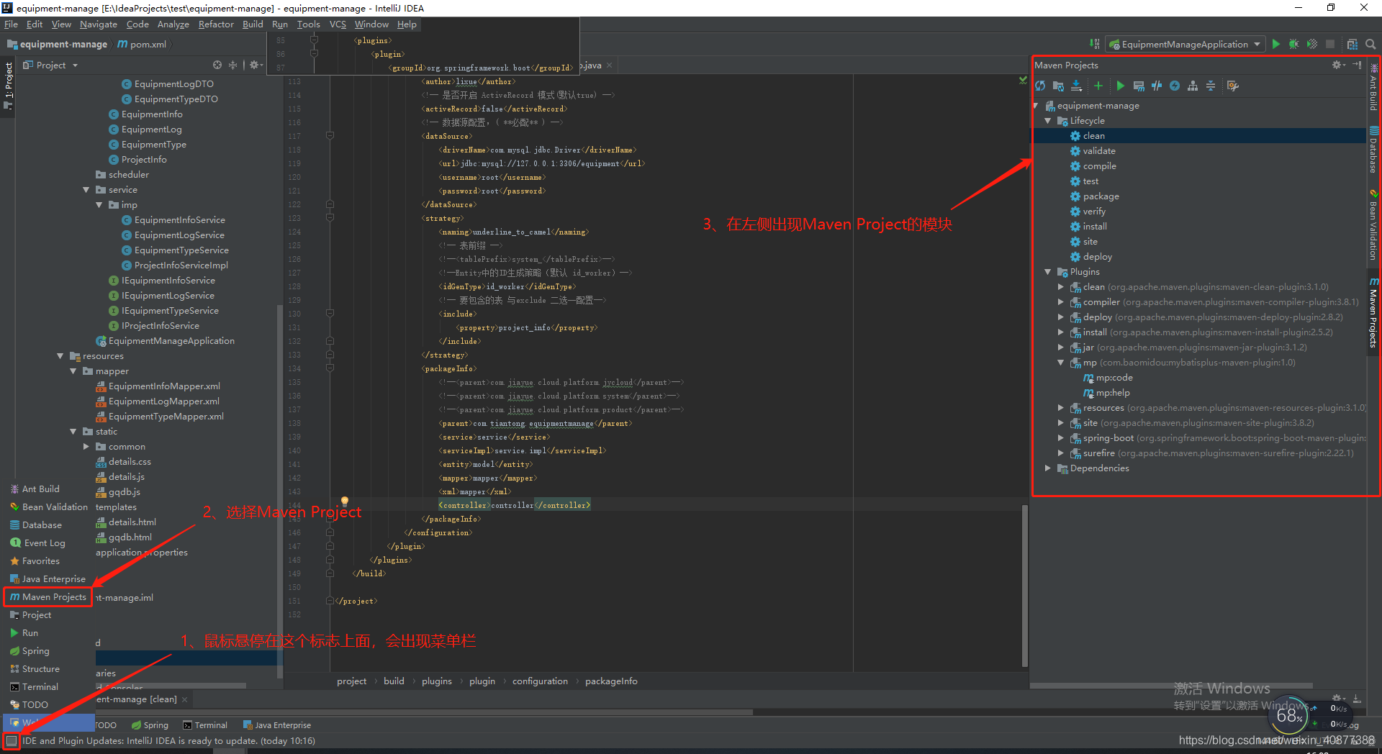Click the Build project binary arrow icon
Image resolution: width=1382 pixels, height=754 pixels.
point(1094,44)
